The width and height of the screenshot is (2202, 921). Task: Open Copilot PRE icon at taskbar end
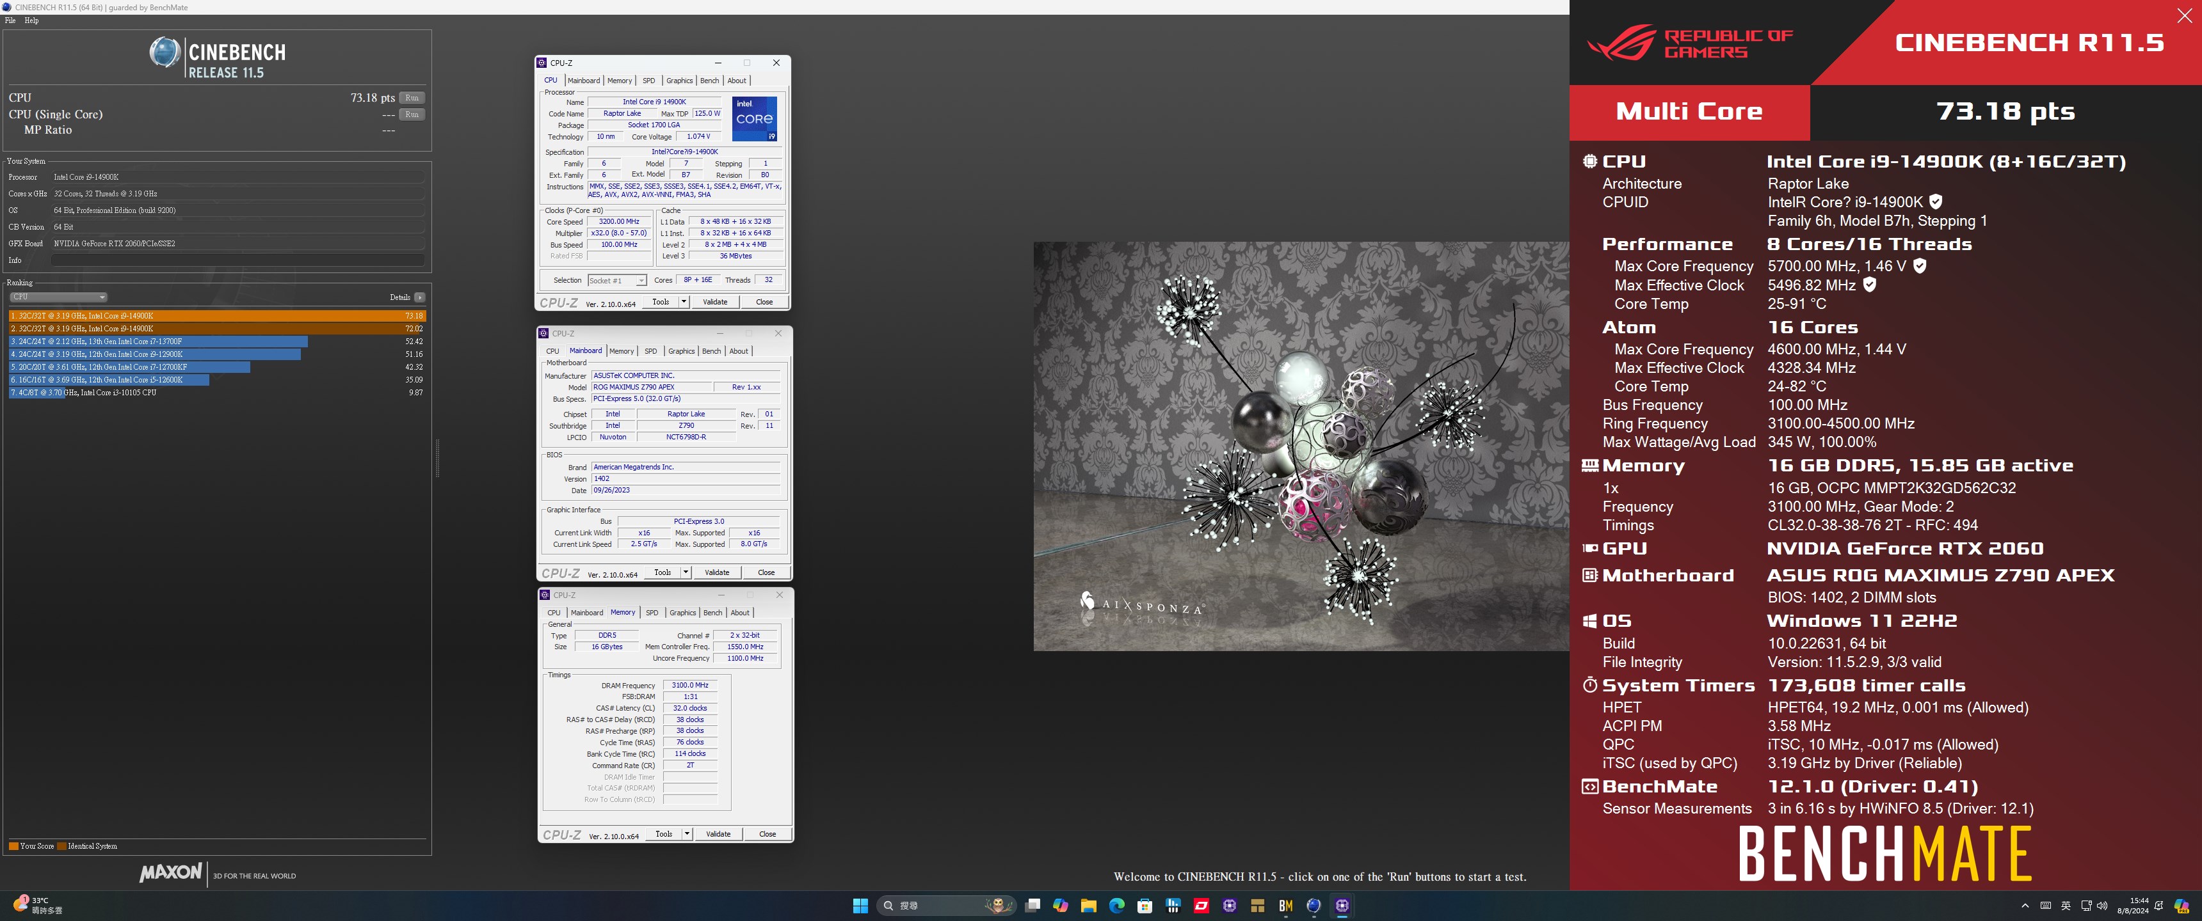pyautogui.click(x=2182, y=906)
